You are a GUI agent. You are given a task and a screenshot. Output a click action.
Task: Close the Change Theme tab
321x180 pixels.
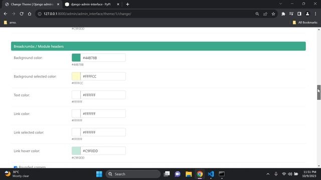[58, 4]
